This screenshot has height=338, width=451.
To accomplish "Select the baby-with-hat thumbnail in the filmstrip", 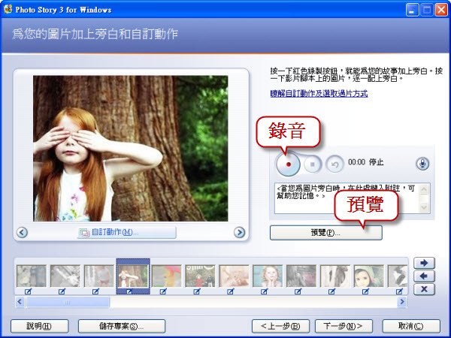I will pyautogui.click(x=369, y=276).
